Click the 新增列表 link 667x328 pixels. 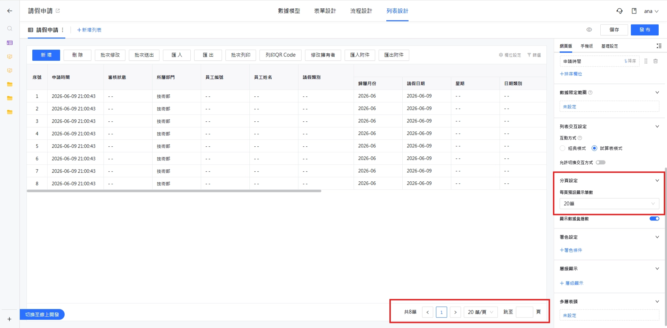pos(89,30)
